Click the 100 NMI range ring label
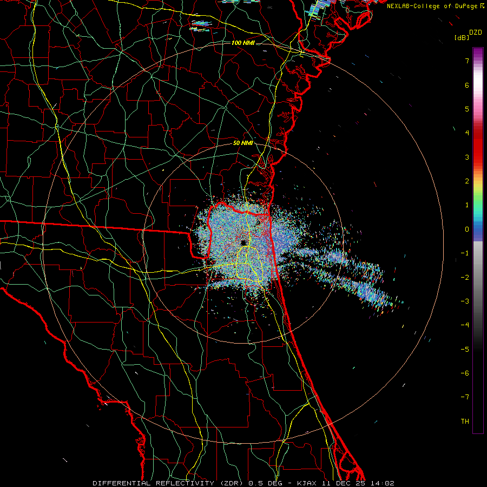The width and height of the screenshot is (487, 487). tap(243, 43)
